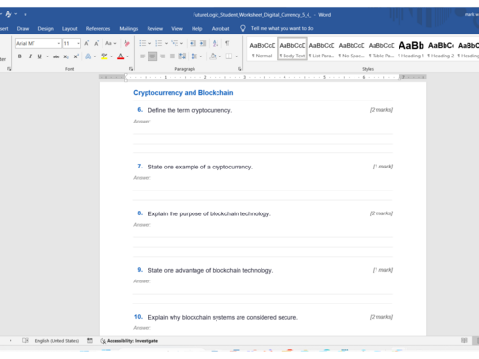
Task: Open the Draw ribbon tab
Action: [23, 29]
